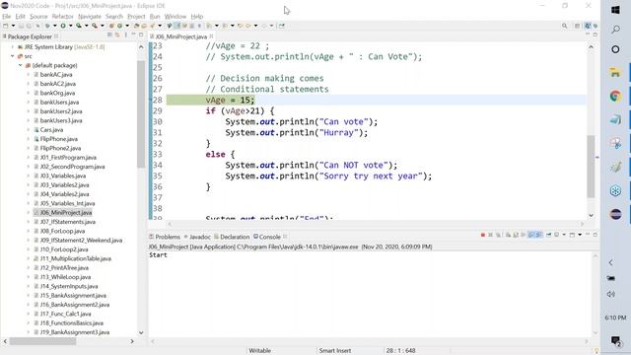
Task: Open dropdown arrow next to New icon
Action: click(x=13, y=26)
